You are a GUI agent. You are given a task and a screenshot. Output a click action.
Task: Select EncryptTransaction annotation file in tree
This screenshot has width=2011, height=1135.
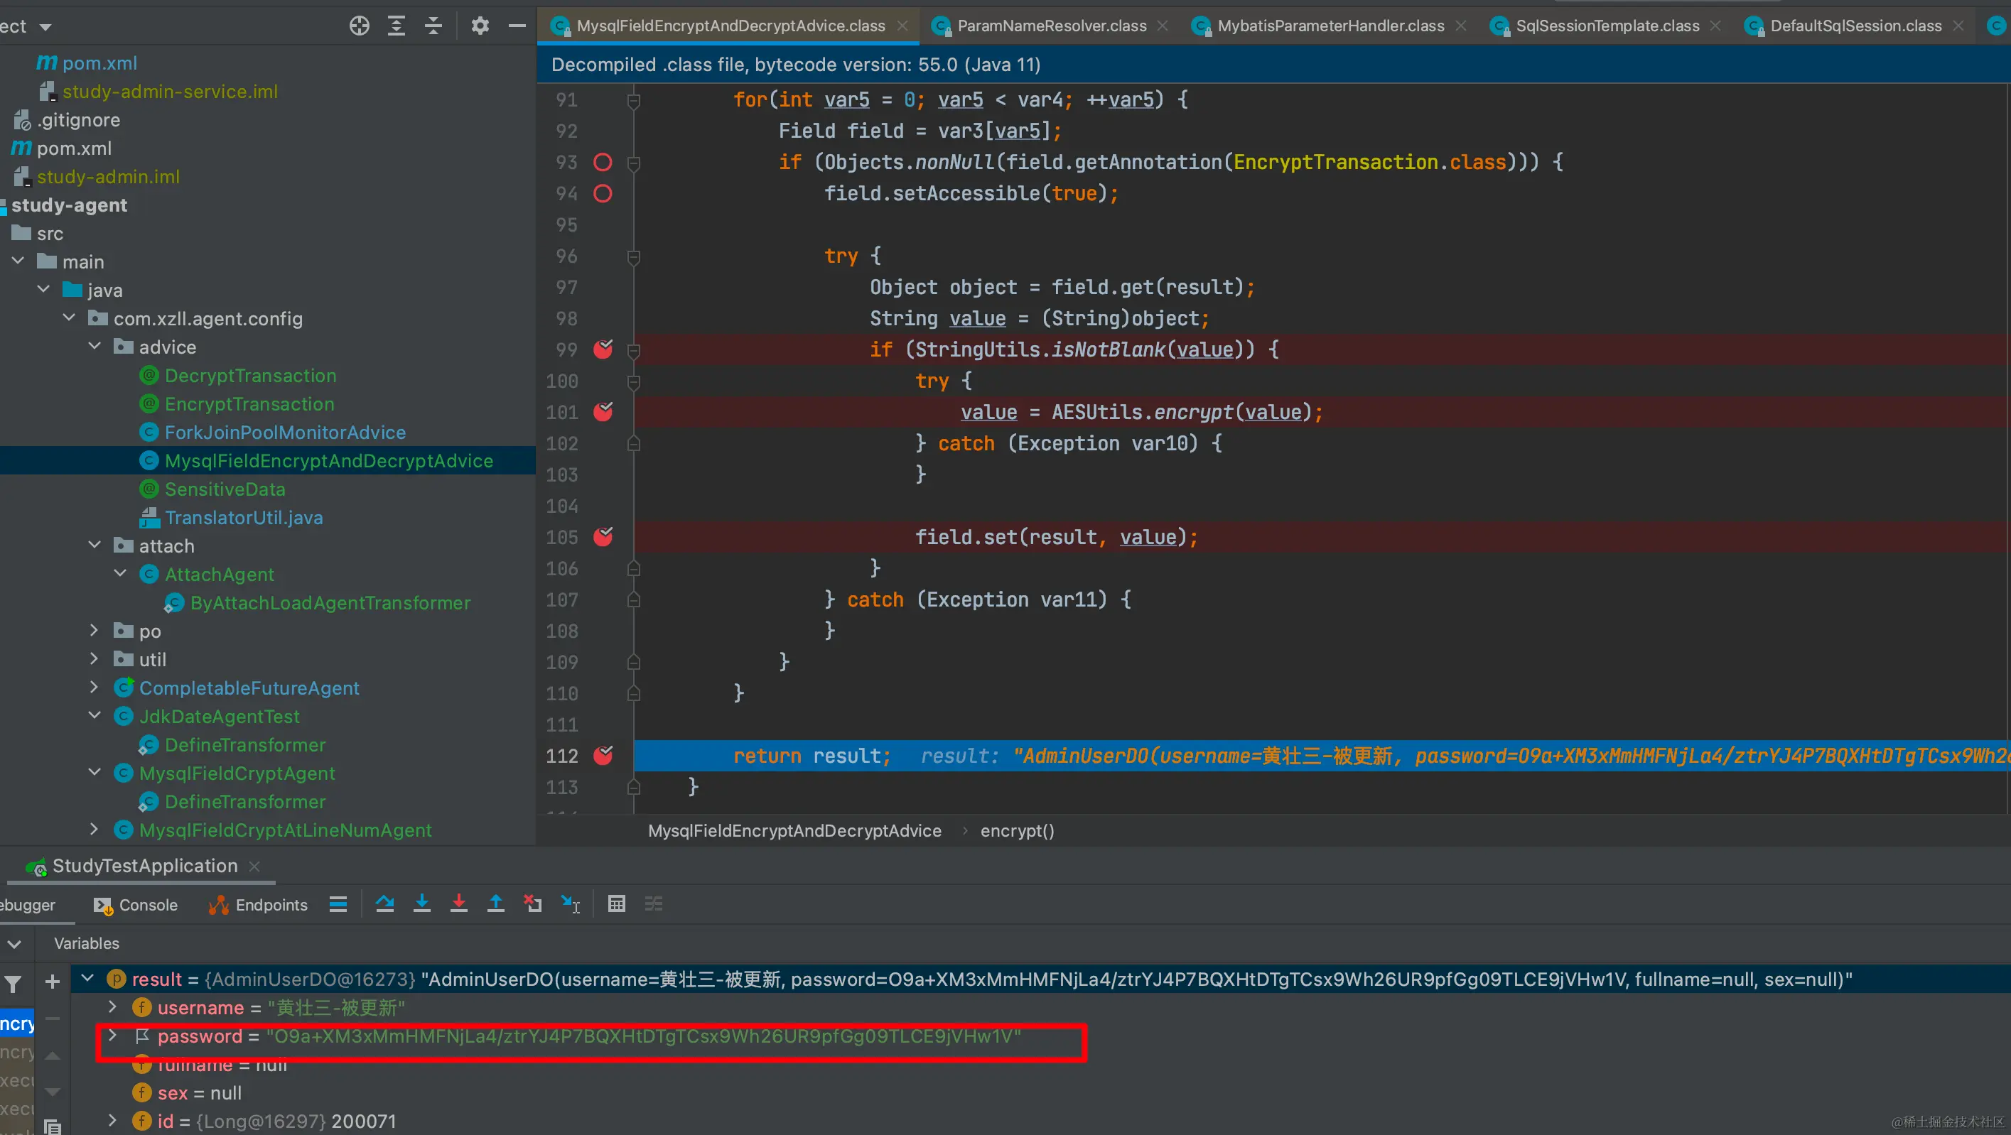click(x=250, y=404)
